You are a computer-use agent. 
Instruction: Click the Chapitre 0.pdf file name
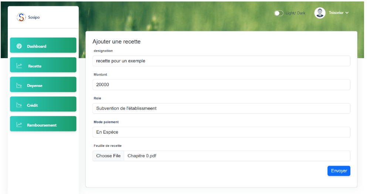pyautogui.click(x=142, y=156)
